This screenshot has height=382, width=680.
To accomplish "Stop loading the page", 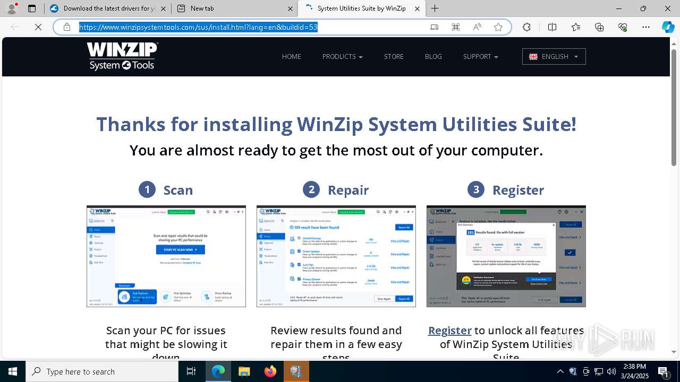I will click(x=38, y=27).
